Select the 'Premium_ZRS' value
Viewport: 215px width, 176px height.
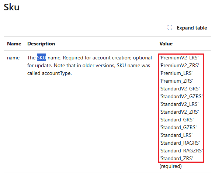pyautogui.click(x=176, y=81)
